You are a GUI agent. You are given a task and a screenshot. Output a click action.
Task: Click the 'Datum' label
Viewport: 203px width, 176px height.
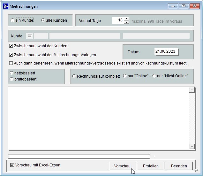click(x=133, y=52)
